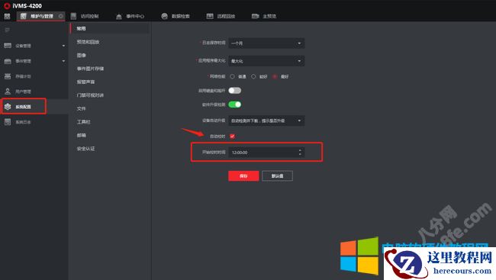Switch to 远程回放 tab

(x=221, y=16)
